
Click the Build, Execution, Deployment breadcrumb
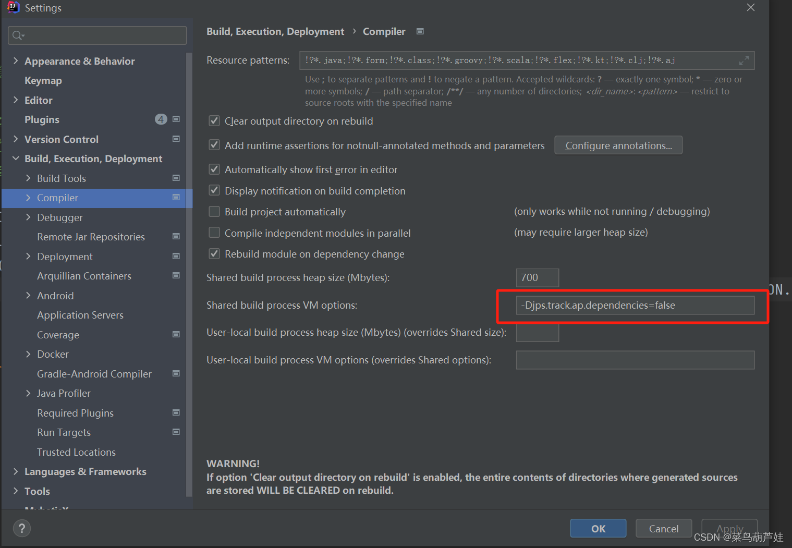click(275, 31)
